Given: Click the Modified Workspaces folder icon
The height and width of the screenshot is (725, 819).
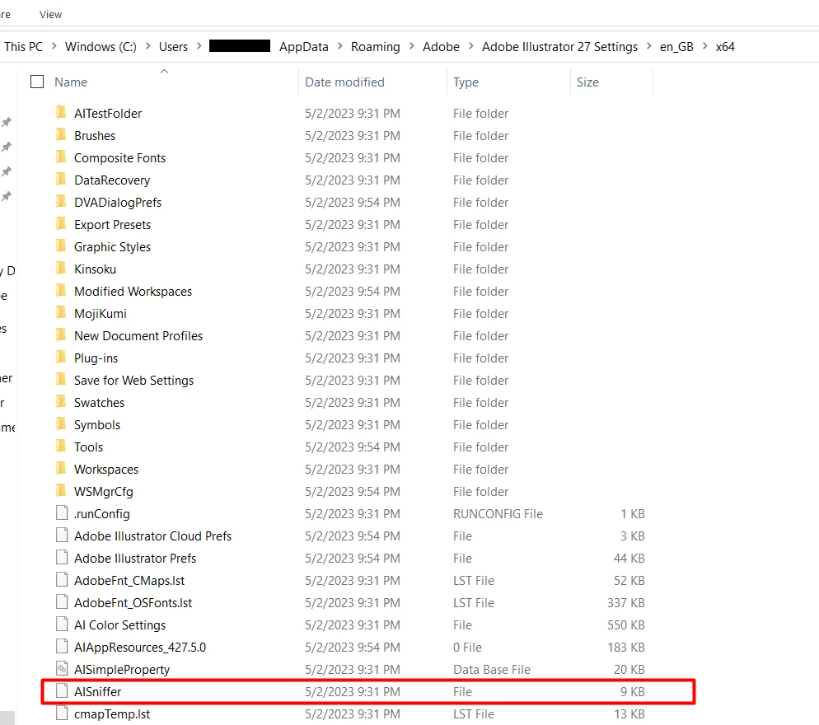Looking at the screenshot, I should coord(61,291).
